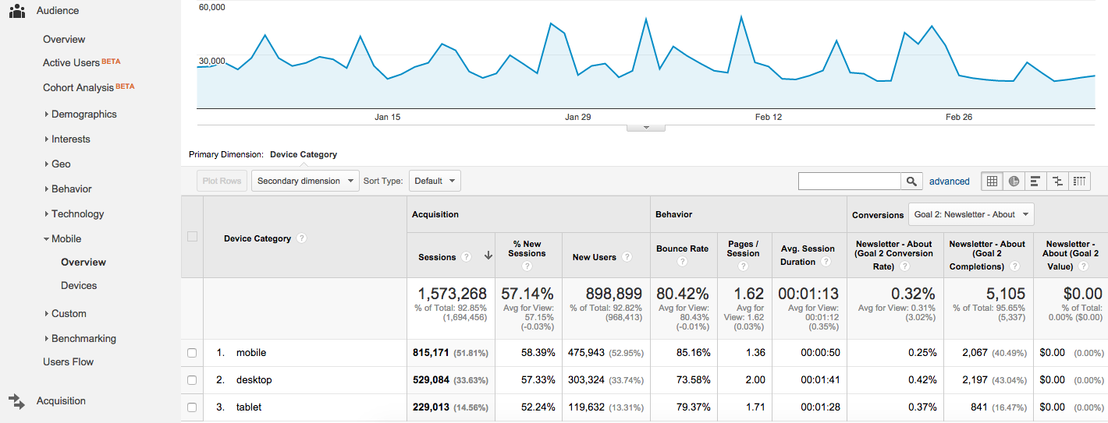Click the Sessions column header to sort

[437, 256]
